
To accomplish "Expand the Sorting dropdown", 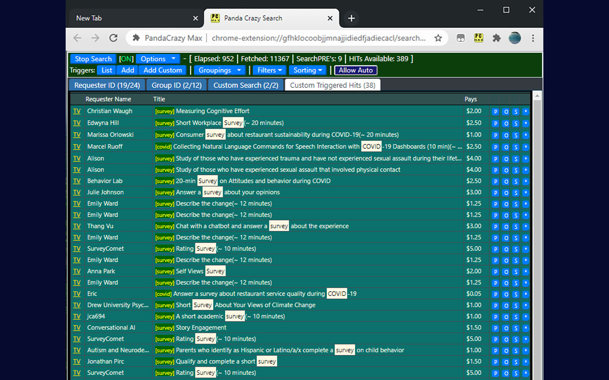I will pos(307,70).
